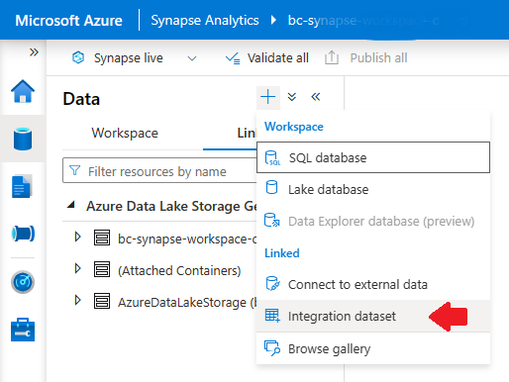Click the AzureDataLakeStorage storage icon
509x382 pixels.
(x=102, y=301)
